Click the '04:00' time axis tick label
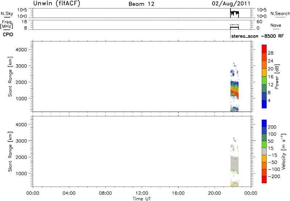The height and width of the screenshot is (201, 290). tap(69, 193)
